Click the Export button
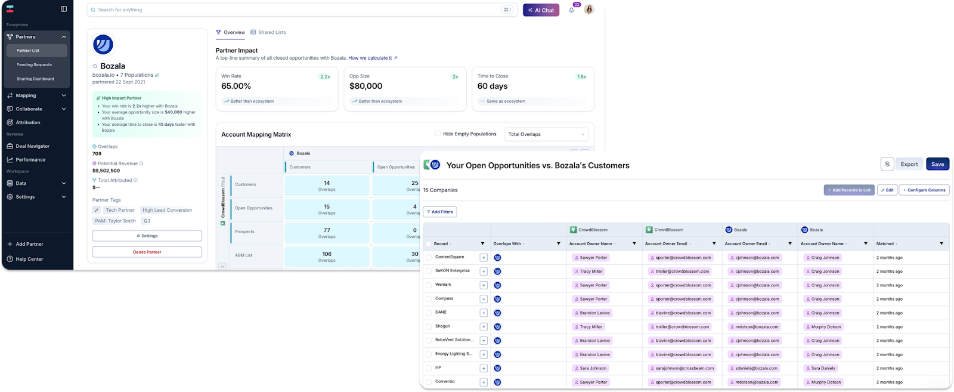954x392 pixels. (909, 164)
